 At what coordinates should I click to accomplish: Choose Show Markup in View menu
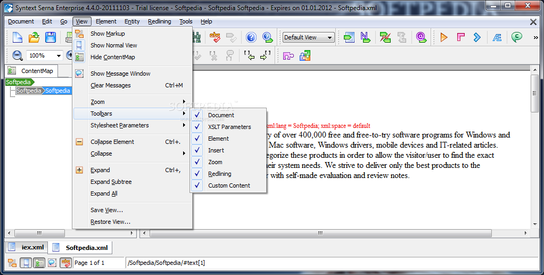point(132,34)
